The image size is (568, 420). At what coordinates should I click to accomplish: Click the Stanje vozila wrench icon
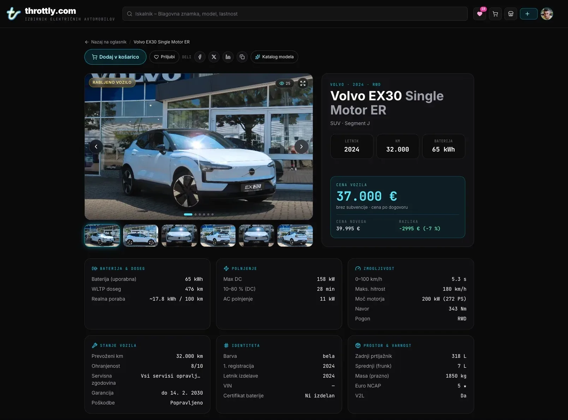click(x=94, y=345)
